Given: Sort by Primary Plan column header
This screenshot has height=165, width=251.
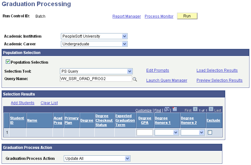Looking at the screenshot, I should 72,120.
